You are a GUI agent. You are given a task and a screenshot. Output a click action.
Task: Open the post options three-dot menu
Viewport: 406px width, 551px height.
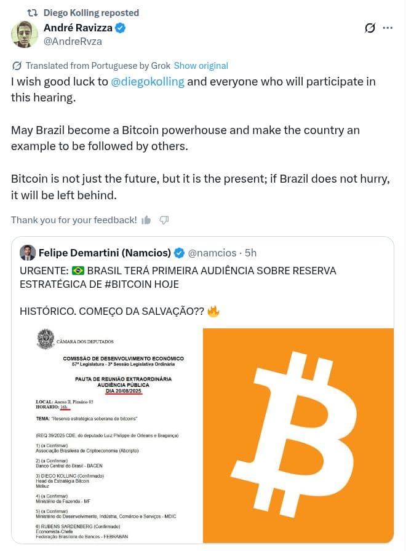click(388, 28)
